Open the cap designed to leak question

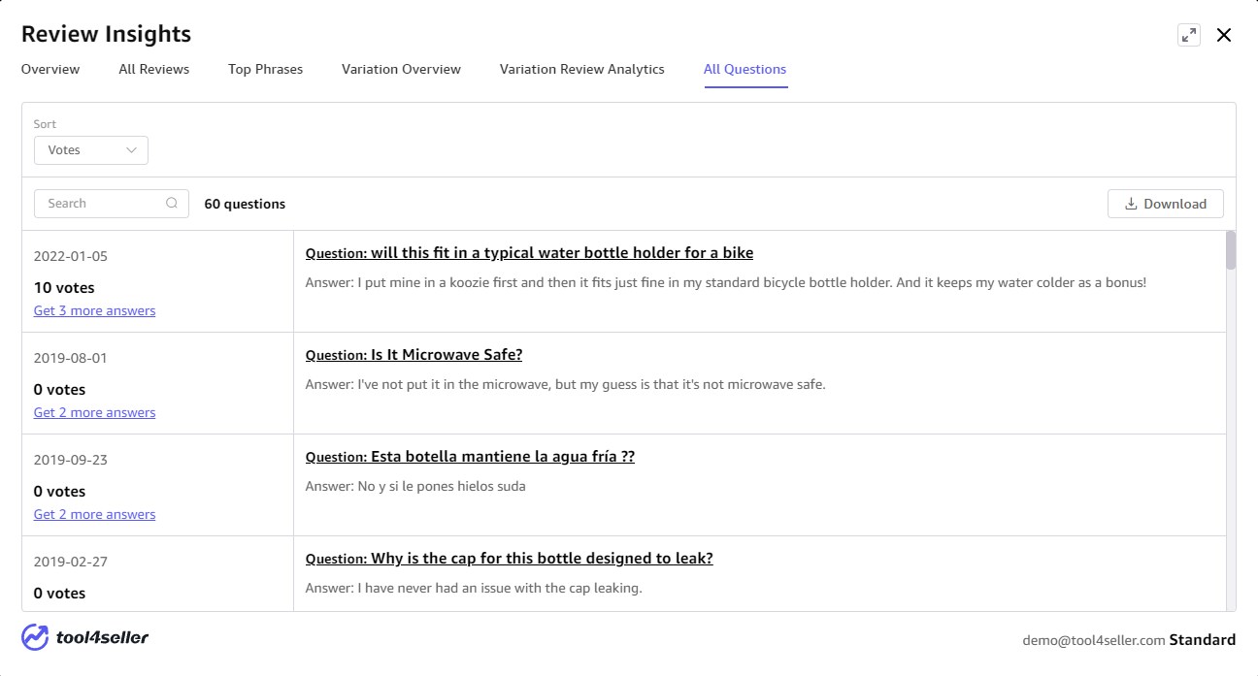(x=510, y=559)
